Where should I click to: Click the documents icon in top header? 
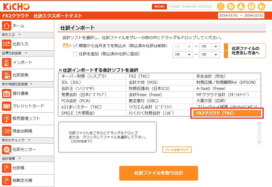click(x=221, y=7)
